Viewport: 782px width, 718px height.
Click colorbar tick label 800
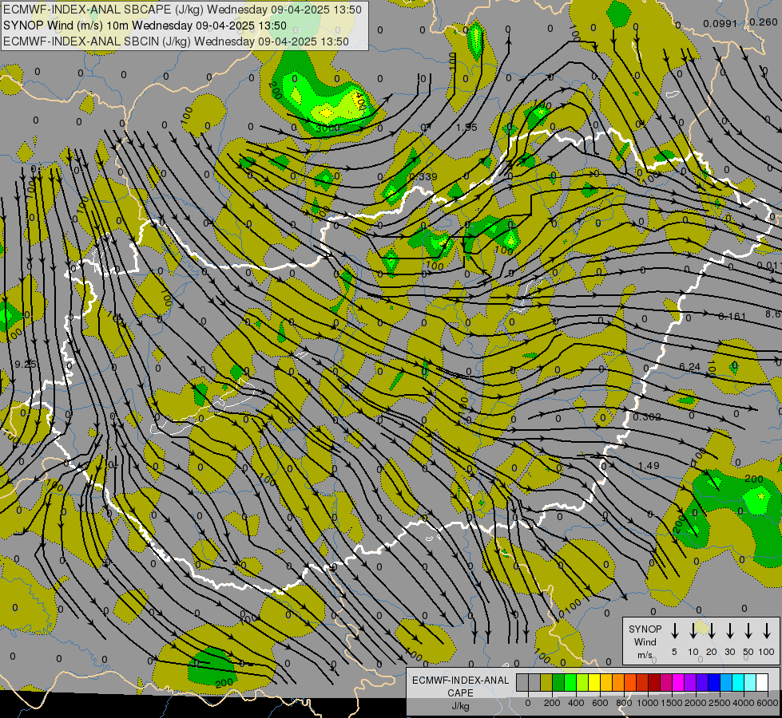624,703
